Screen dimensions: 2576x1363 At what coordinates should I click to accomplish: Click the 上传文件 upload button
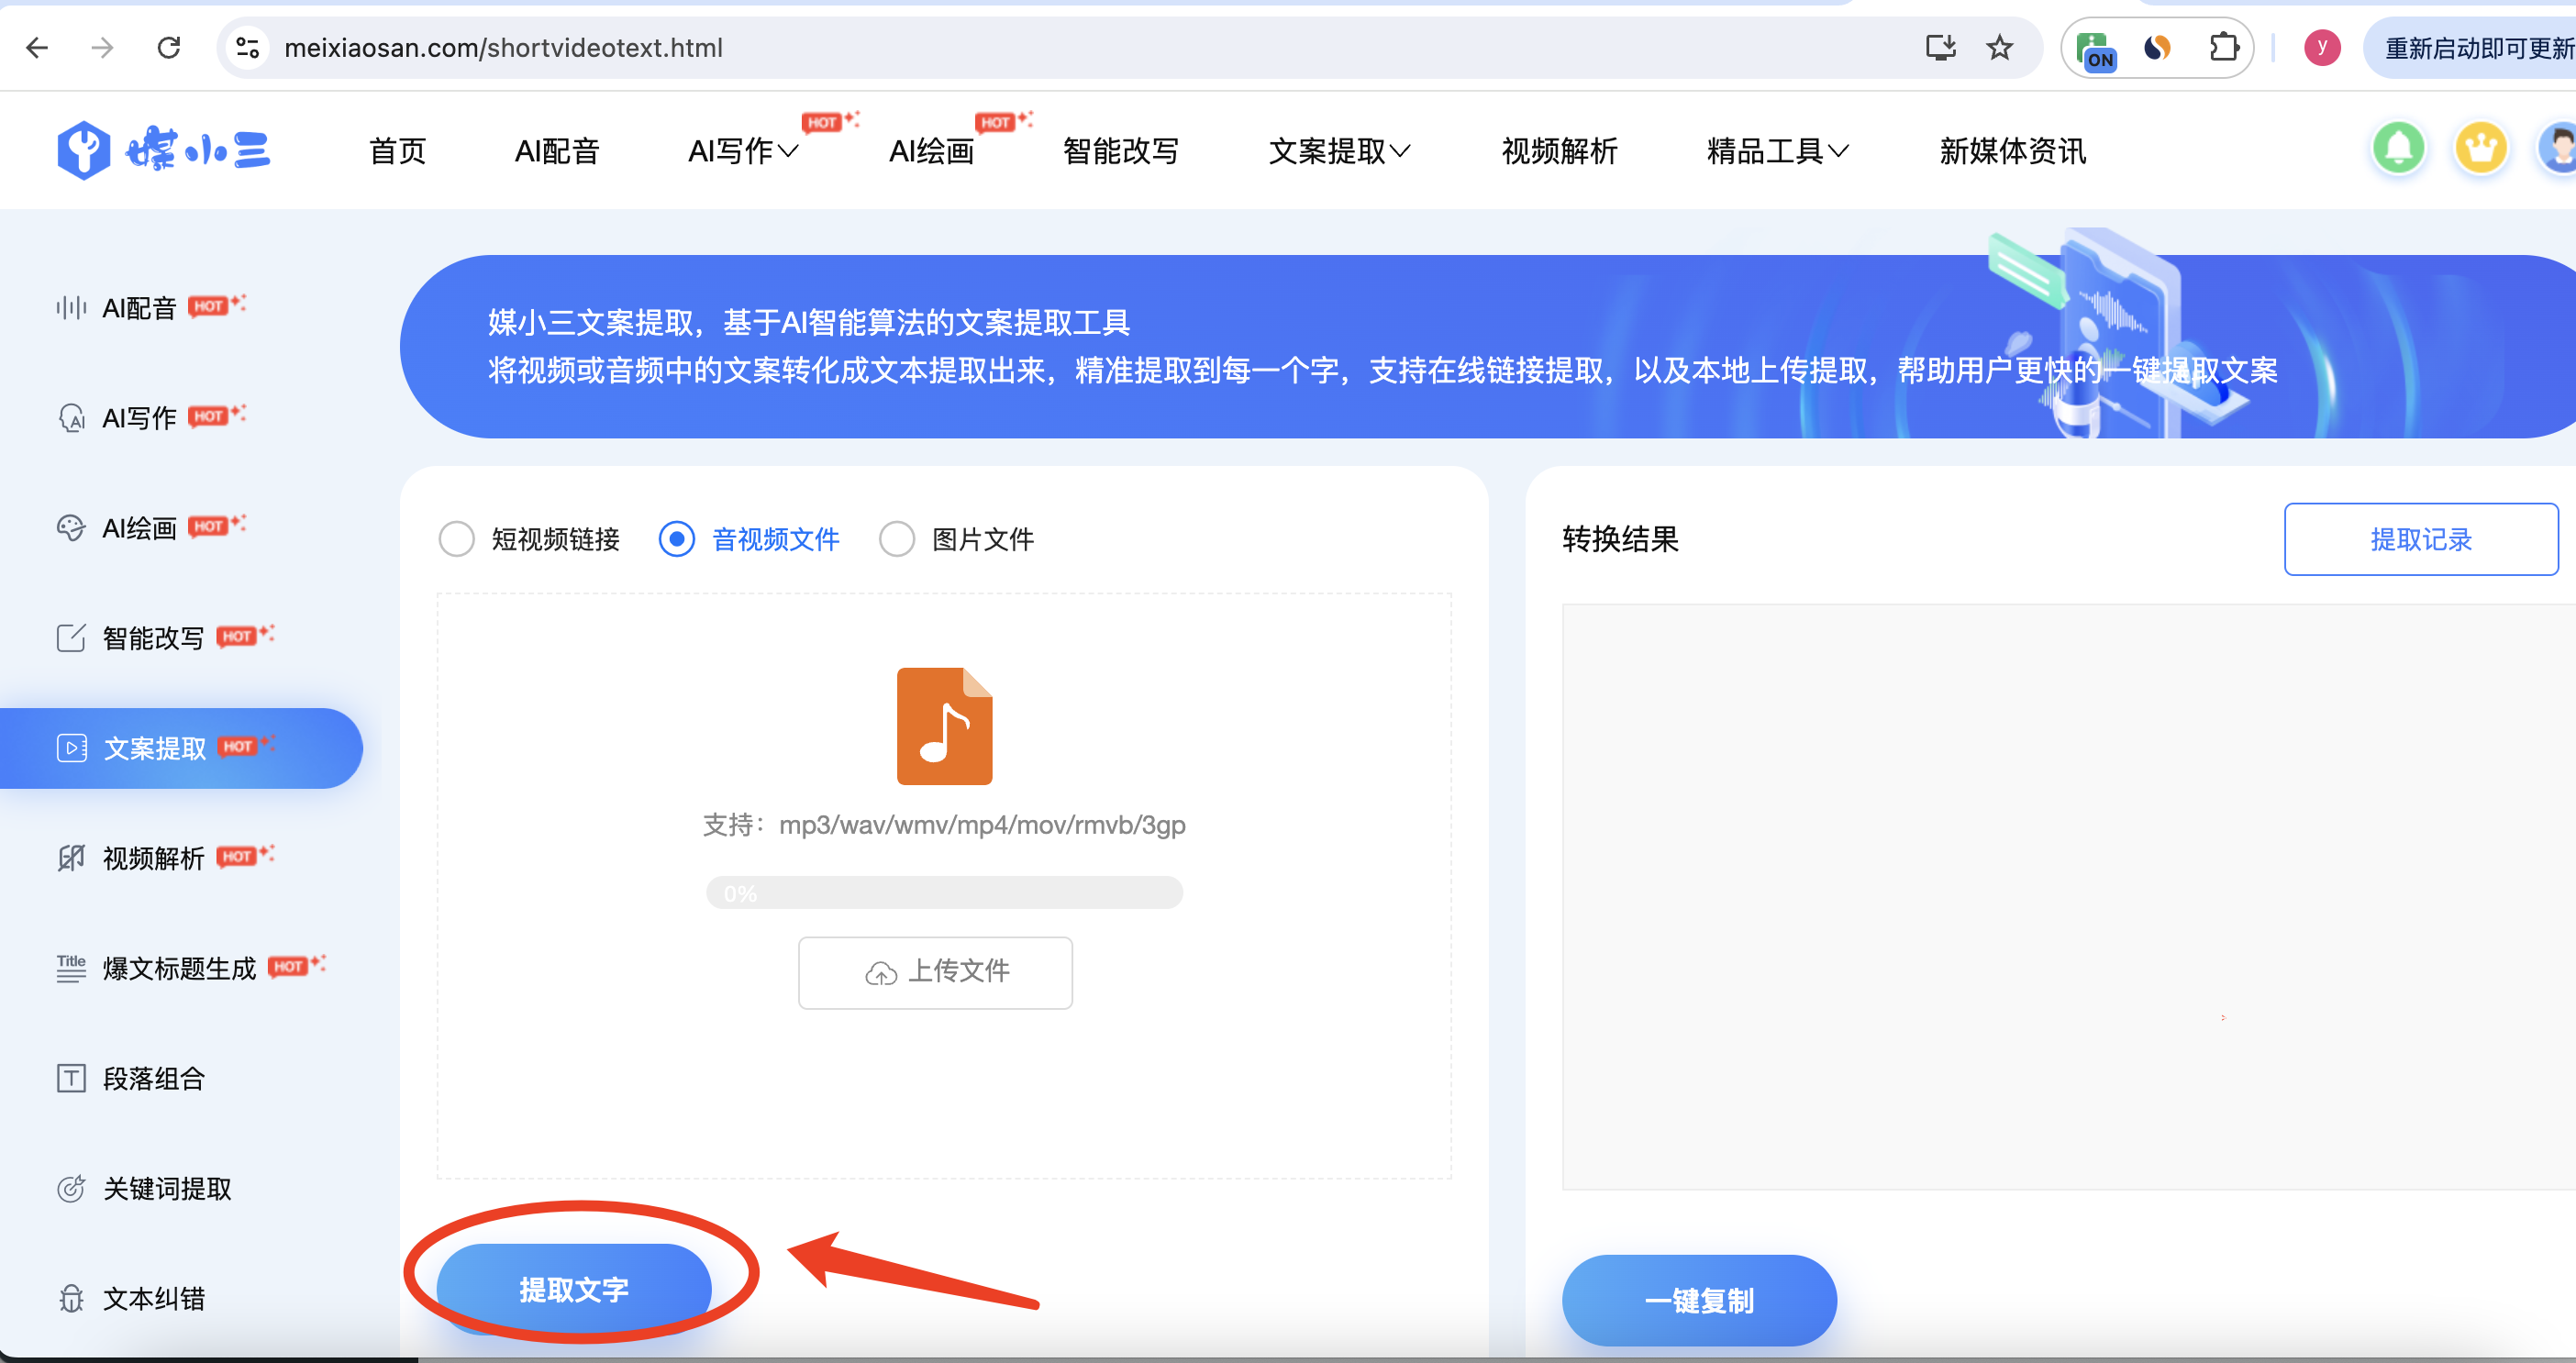936,972
